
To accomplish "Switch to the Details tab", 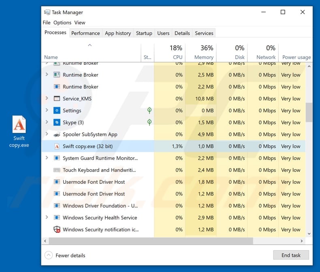I will 182,33.
